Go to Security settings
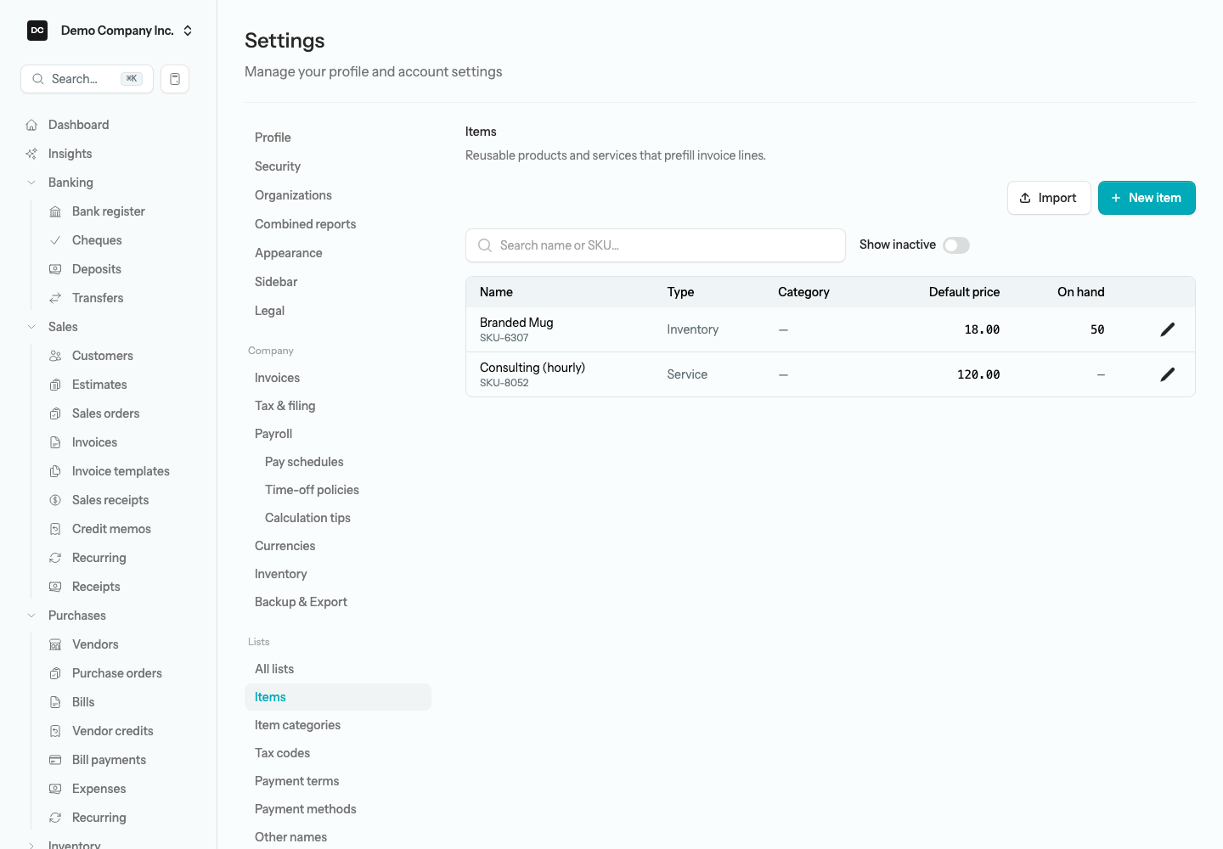 pos(278,166)
